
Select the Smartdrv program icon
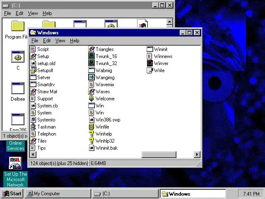33,84
